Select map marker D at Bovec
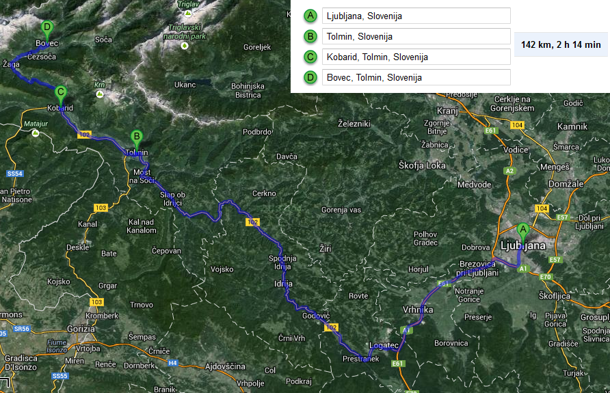The height and width of the screenshot is (393, 610). click(x=47, y=29)
